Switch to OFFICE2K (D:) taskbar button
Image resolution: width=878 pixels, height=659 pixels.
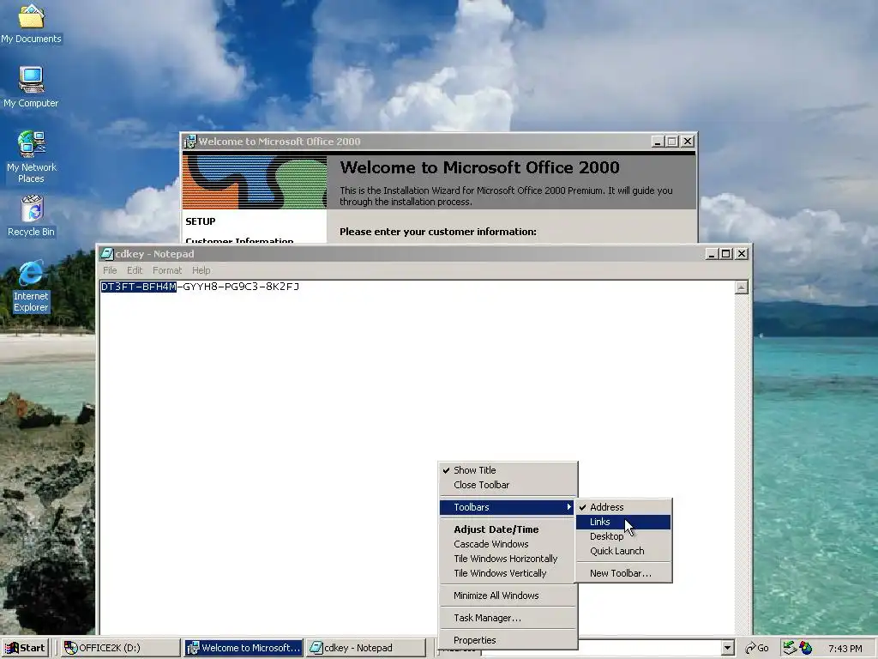pos(119,648)
